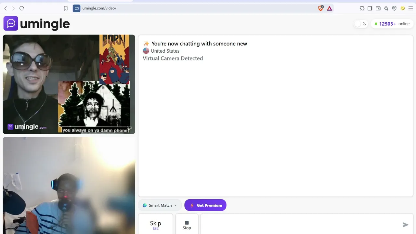The height and width of the screenshot is (234, 416).
Task: Toggle dark mode switch
Action: pyautogui.click(x=361, y=24)
